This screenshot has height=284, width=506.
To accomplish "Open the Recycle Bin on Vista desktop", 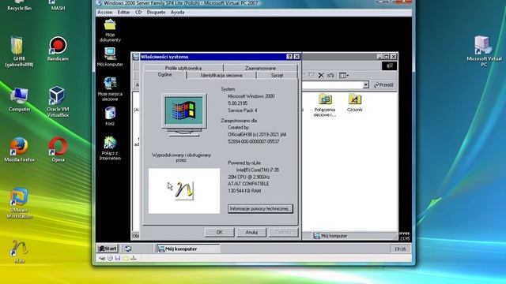I will (x=19, y=6).
